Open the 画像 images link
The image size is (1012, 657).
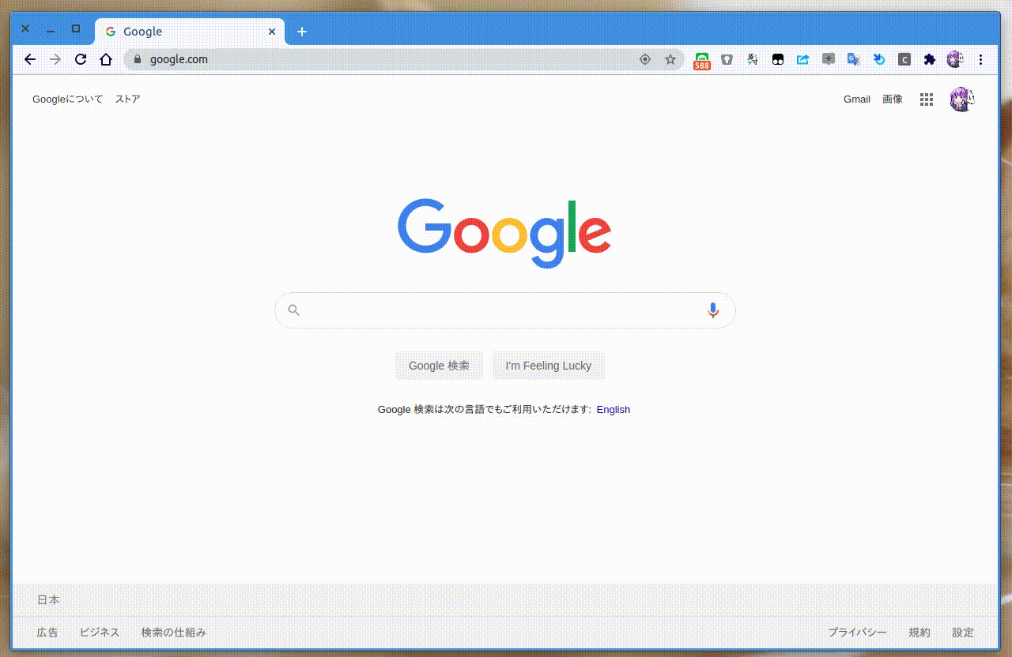coord(893,99)
